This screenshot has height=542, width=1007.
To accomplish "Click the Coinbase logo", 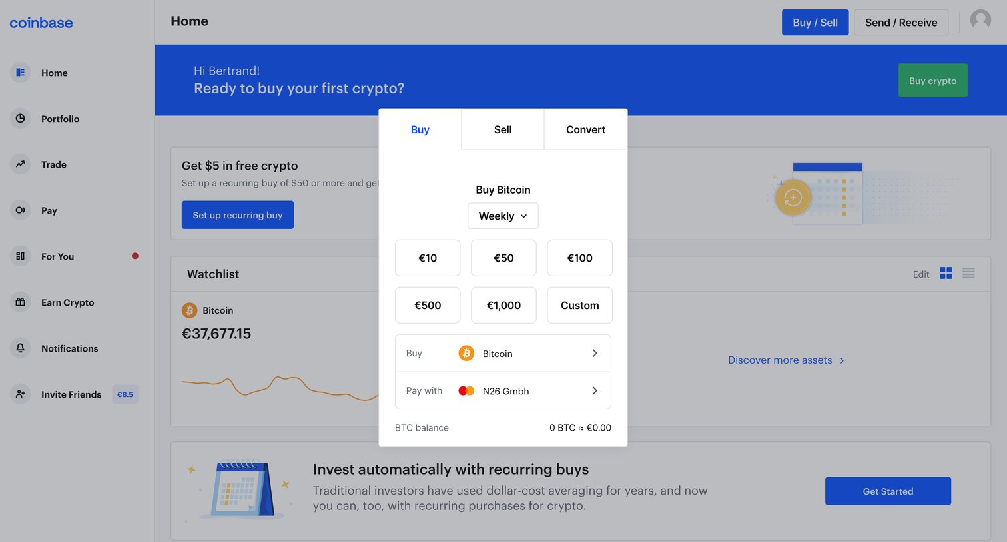I will [41, 23].
